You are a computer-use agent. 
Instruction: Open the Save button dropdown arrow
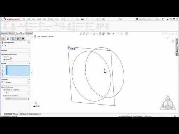(85, 19)
